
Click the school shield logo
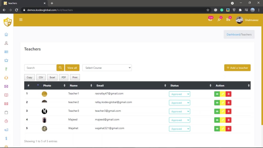pyautogui.click(x=8, y=22)
